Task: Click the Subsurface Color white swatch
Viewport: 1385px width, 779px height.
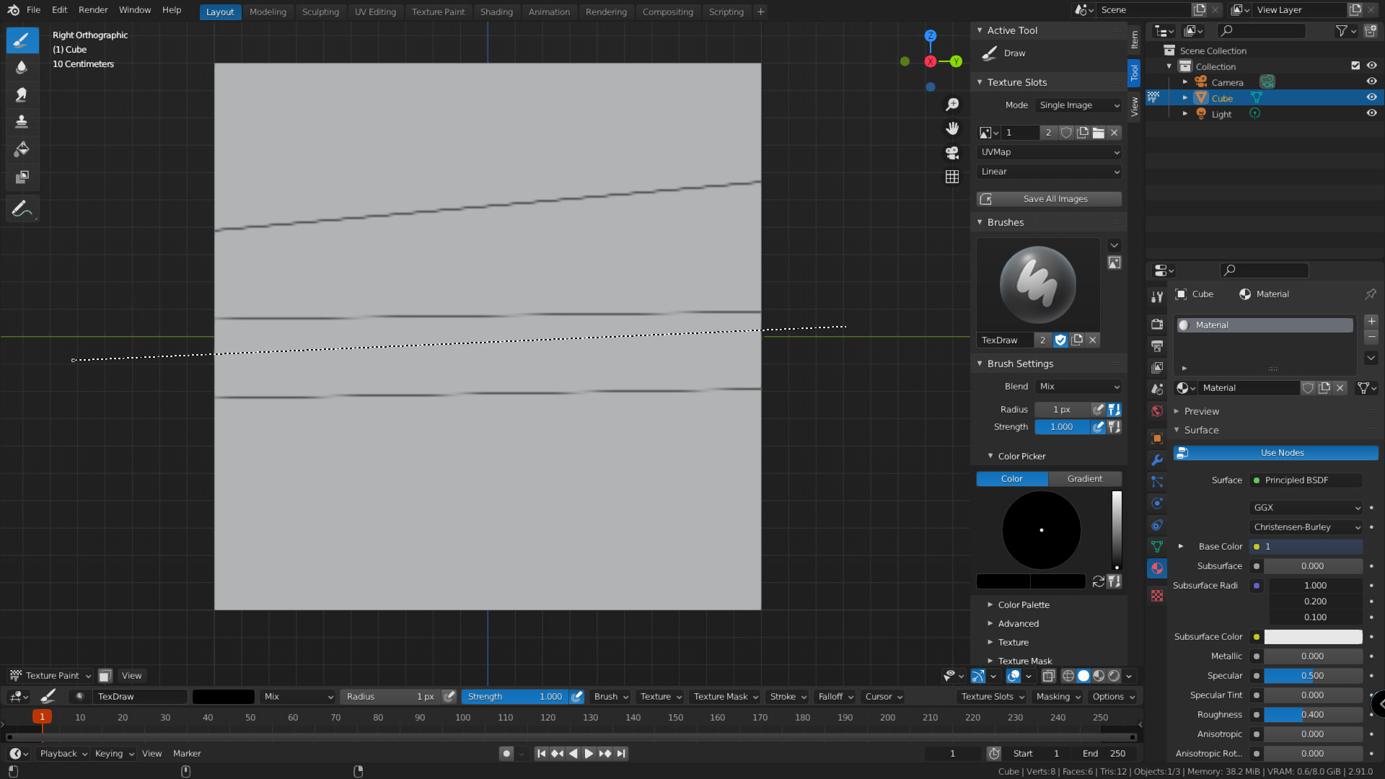Action: coord(1313,637)
